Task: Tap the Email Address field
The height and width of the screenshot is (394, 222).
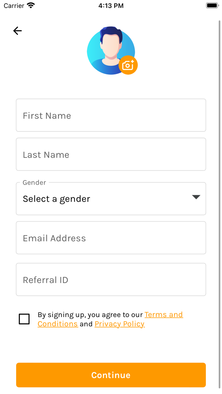Action: tap(111, 238)
